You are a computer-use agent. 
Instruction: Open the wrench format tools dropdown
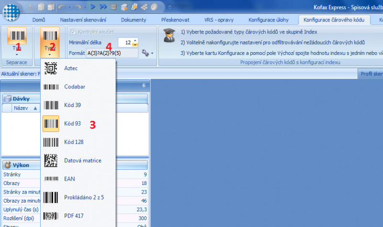(x=147, y=53)
